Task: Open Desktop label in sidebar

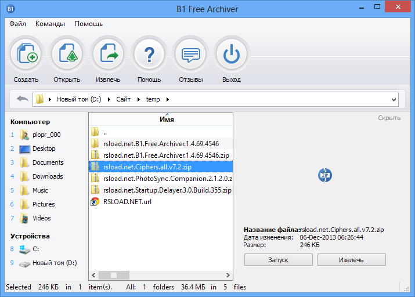Action: pyautogui.click(x=44, y=148)
